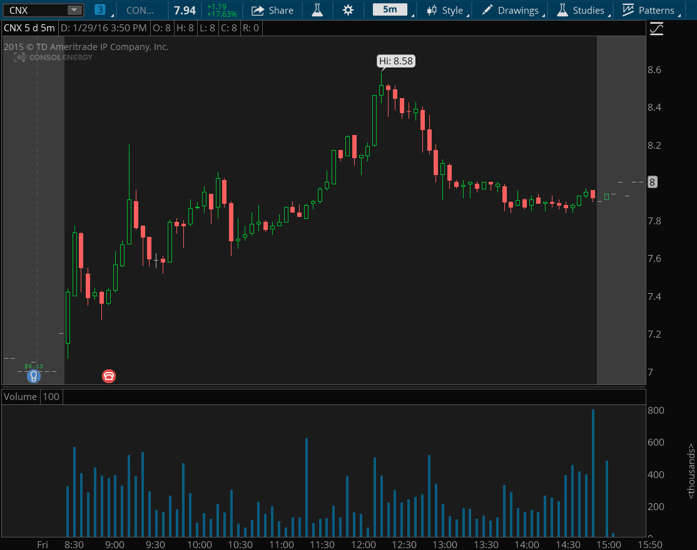Open the Patterns menu
Image resolution: width=697 pixels, height=550 pixels.
[649, 10]
